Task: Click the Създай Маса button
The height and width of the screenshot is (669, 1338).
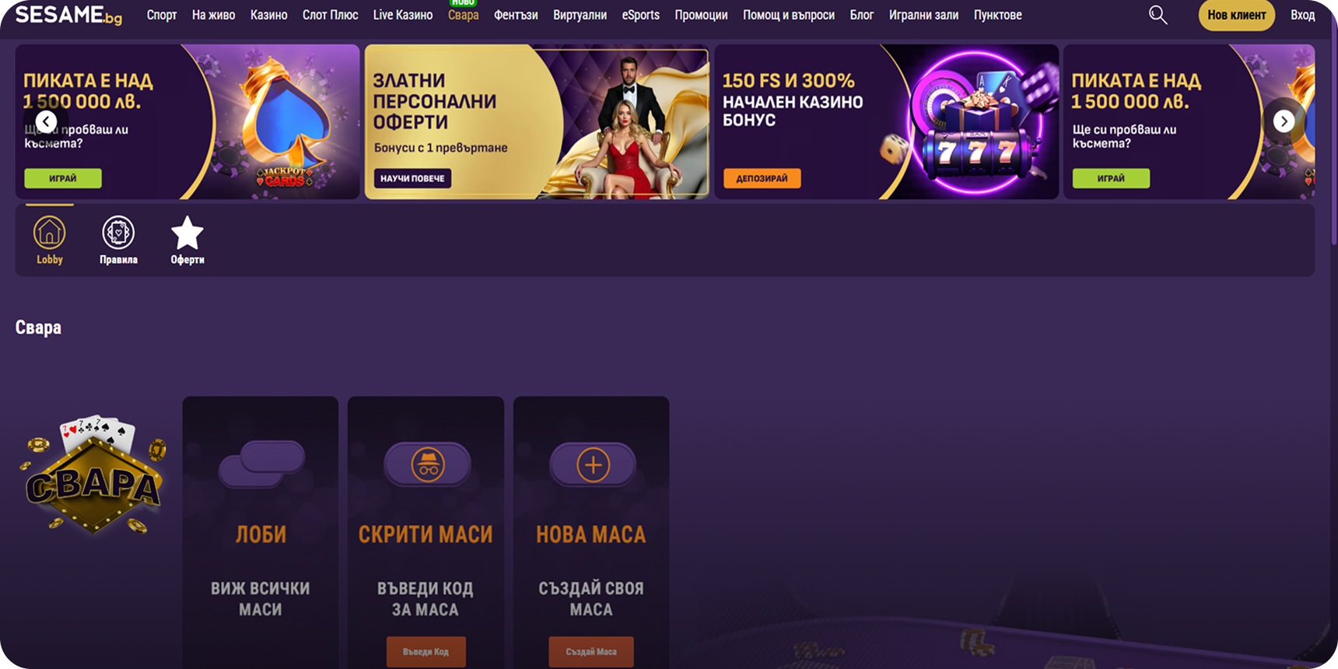Action: point(591,652)
